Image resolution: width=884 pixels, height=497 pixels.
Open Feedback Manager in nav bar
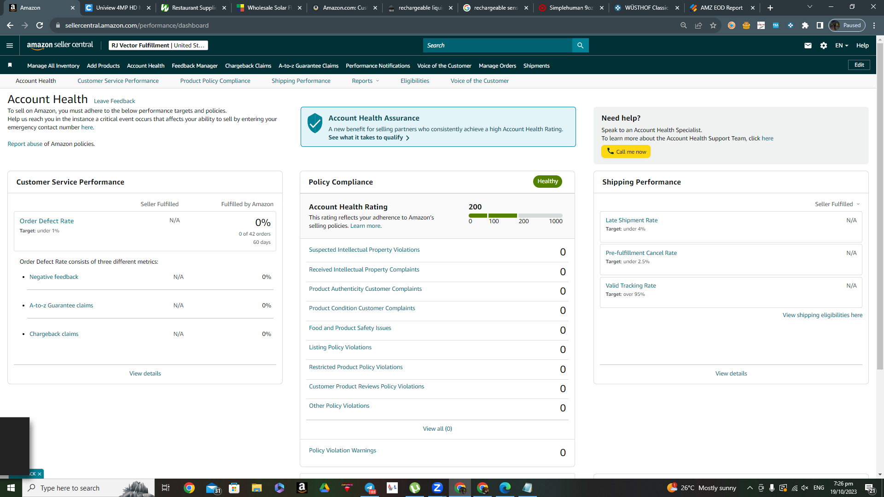pos(194,65)
